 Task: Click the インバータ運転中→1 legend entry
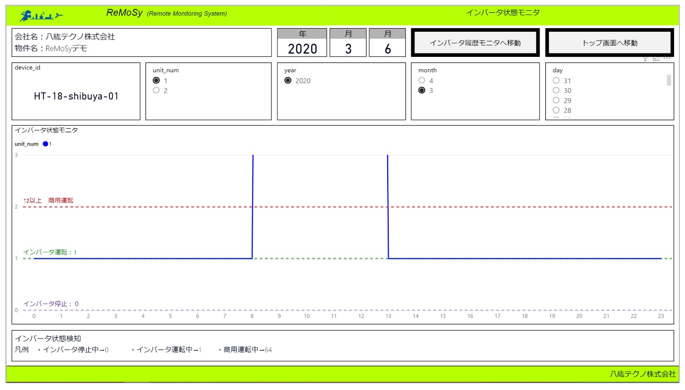[166, 350]
